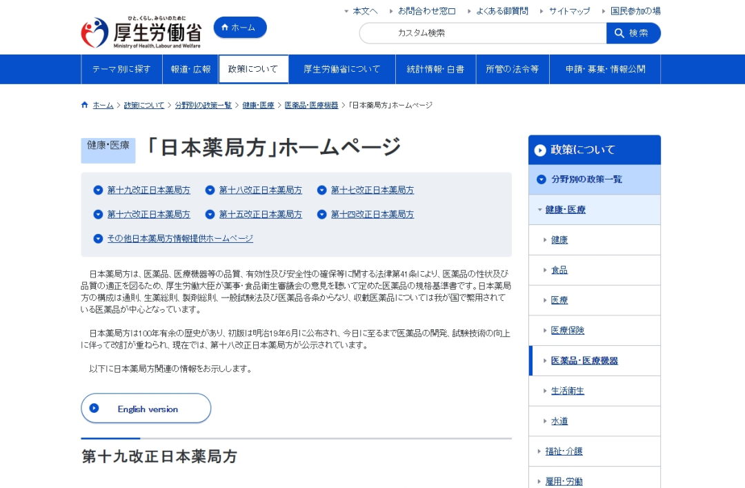Viewport: 745px width, 488px height.
Task: Expand the 雇用・労働 sidebar section
Action: pyautogui.click(x=539, y=481)
